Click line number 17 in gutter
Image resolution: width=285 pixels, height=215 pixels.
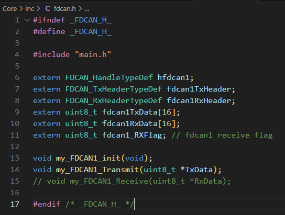point(15,204)
